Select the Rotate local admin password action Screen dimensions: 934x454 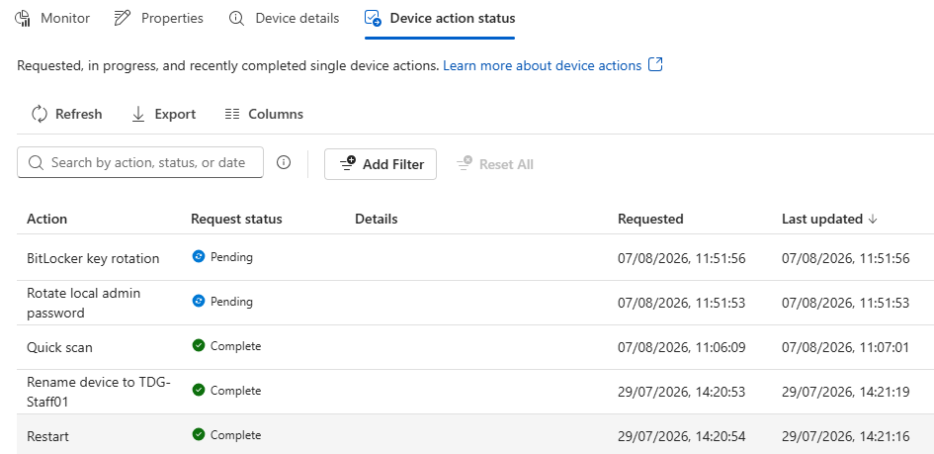[83, 303]
